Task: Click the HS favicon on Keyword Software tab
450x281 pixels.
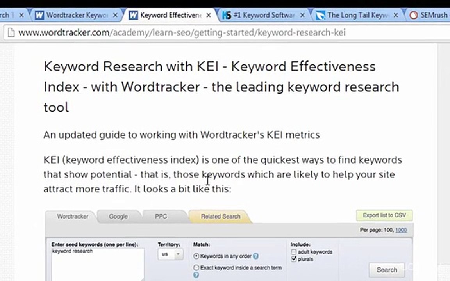Action: pyautogui.click(x=227, y=15)
